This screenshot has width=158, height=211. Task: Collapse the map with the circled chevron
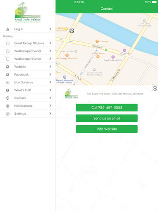coord(155,88)
